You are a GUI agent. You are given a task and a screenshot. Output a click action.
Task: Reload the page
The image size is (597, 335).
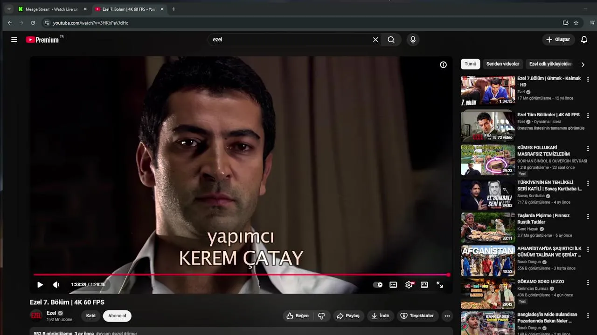coord(33,23)
